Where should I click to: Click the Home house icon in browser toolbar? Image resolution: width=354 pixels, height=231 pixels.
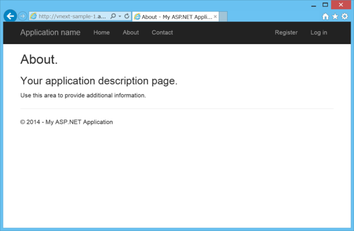[325, 16]
